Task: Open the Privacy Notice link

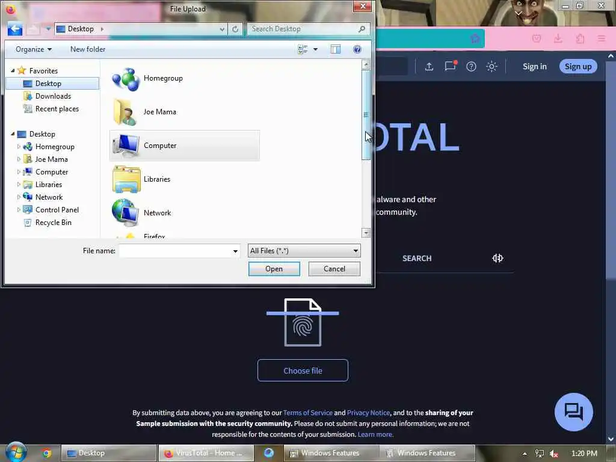Action: coord(368,413)
